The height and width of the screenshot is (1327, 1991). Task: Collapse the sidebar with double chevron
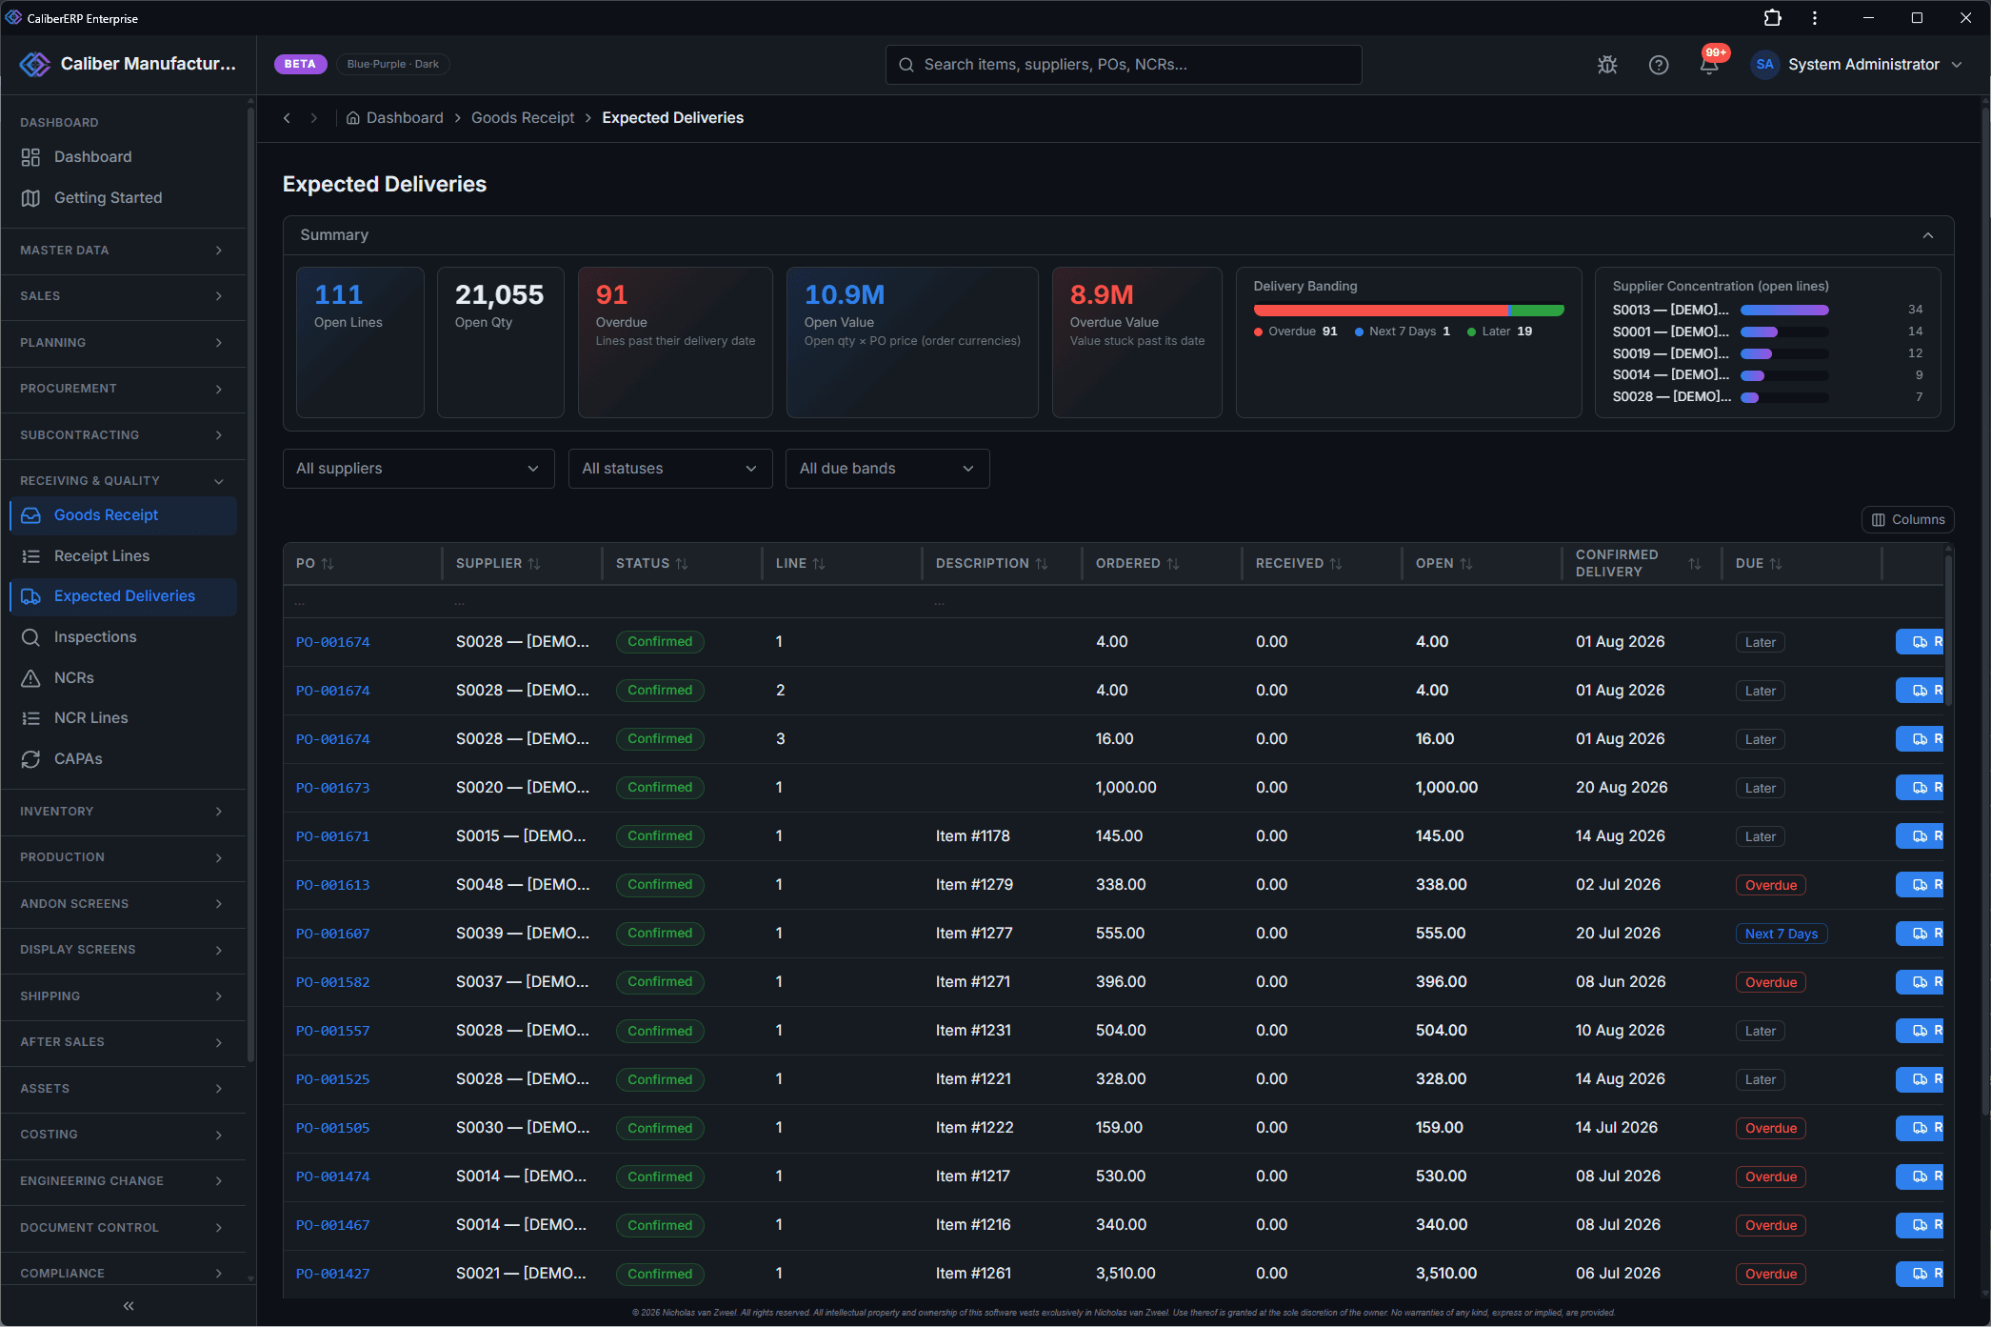tap(129, 1306)
